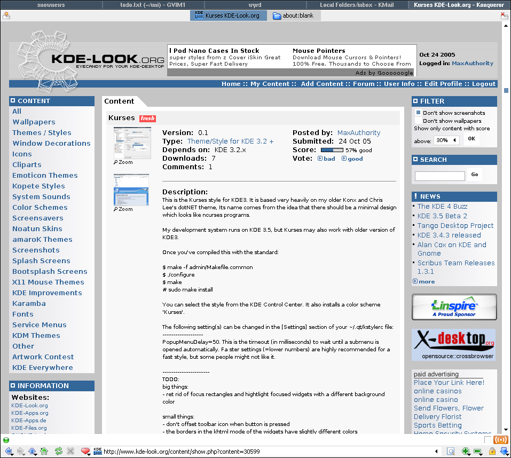Open the MaxAuthority poster profile link
This screenshot has height=458, width=511.
pyautogui.click(x=359, y=132)
